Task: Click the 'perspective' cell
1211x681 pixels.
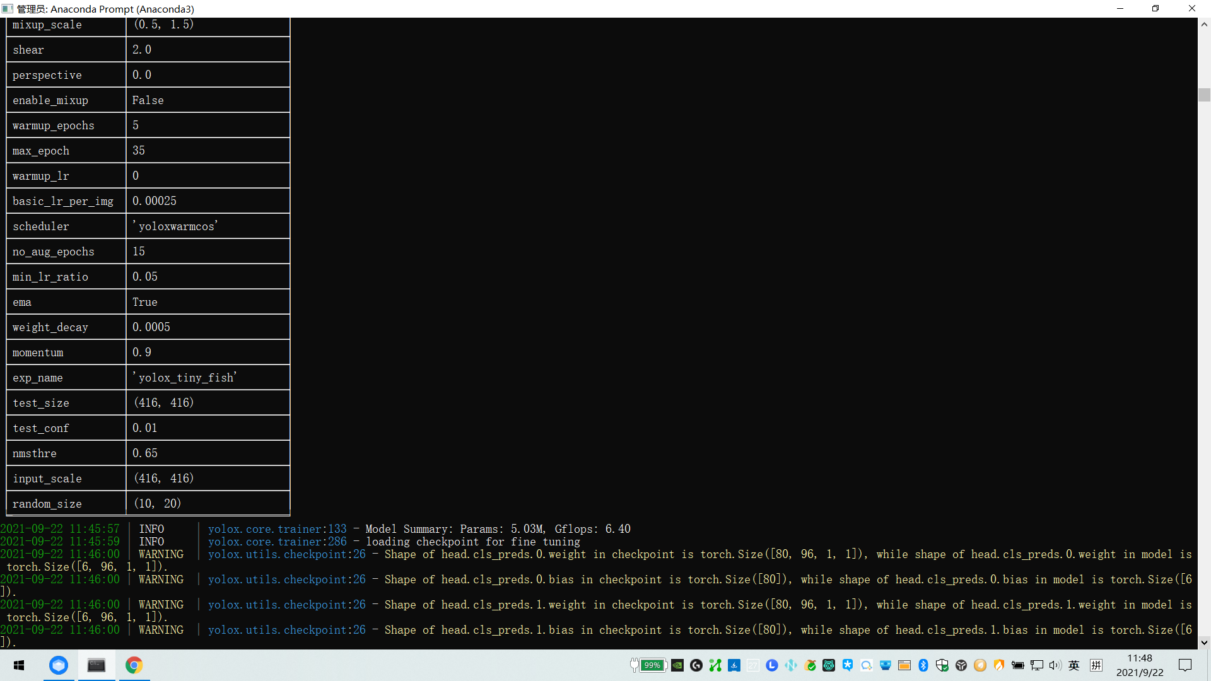Action: [66, 75]
